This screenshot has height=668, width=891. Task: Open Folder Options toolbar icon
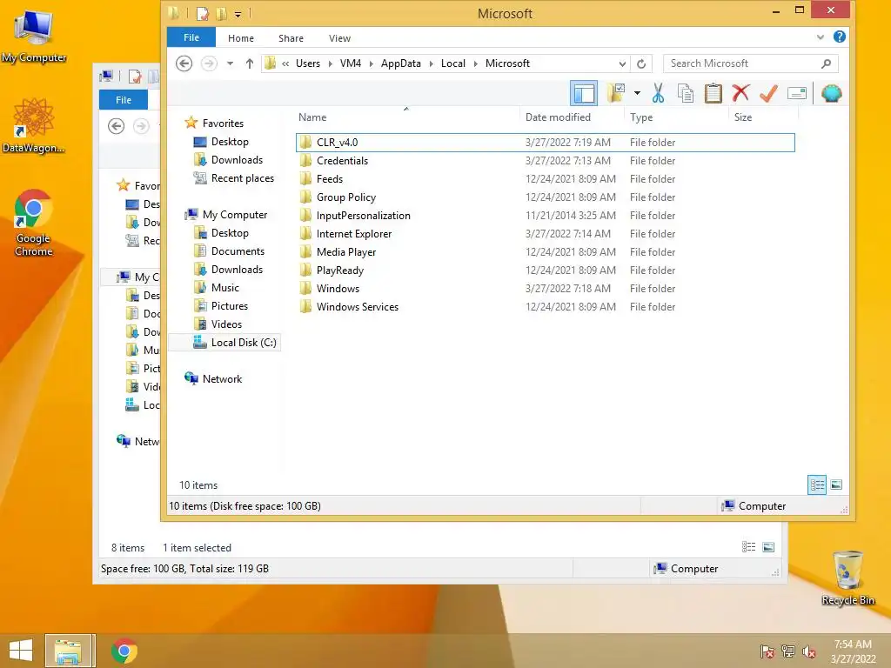615,93
